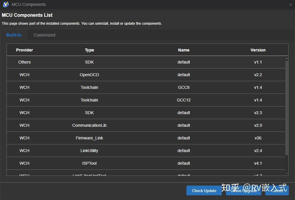Select the Firmware_Link v36 row
The width and height of the screenshot is (295, 200).
click(118, 138)
